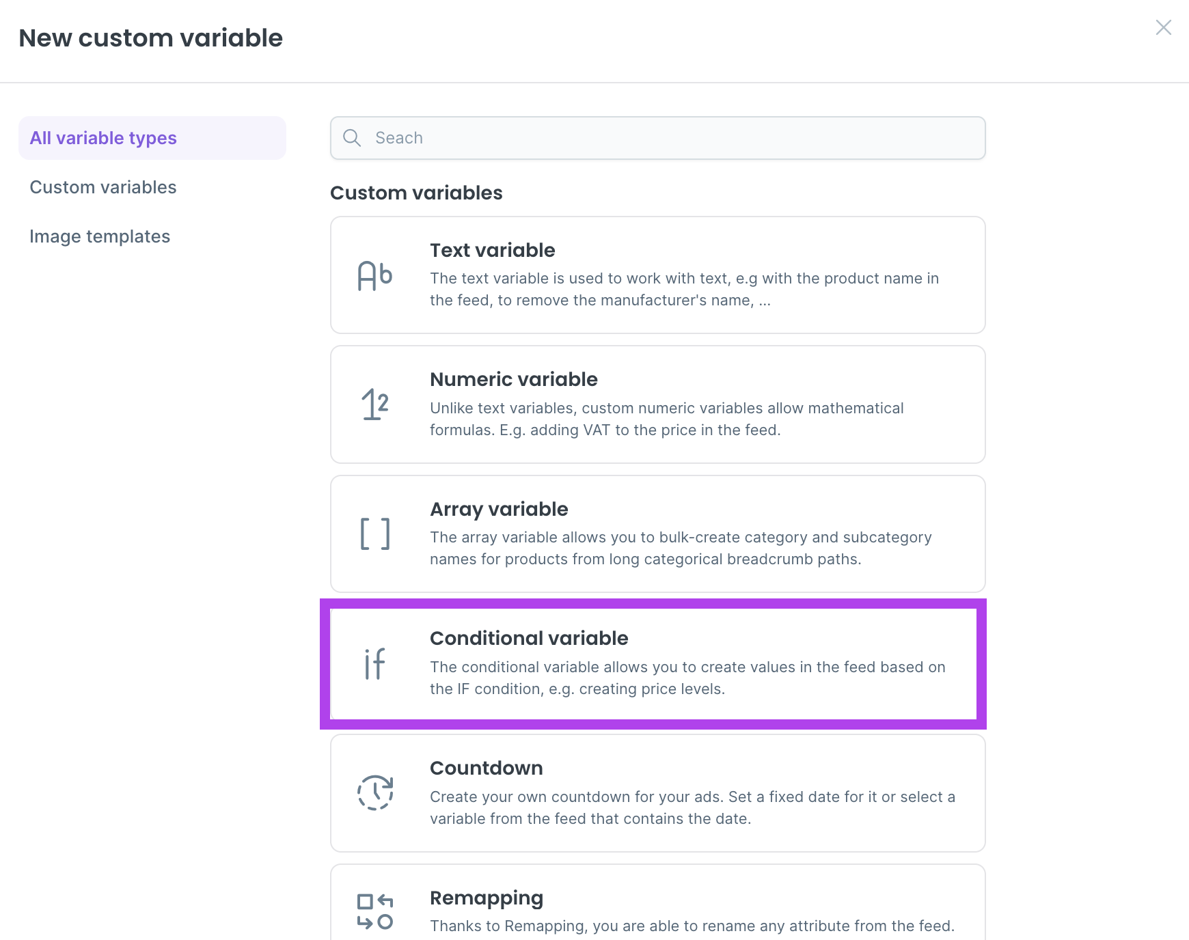The height and width of the screenshot is (940, 1189).
Task: Pick the Array variable title
Action: (x=499, y=509)
